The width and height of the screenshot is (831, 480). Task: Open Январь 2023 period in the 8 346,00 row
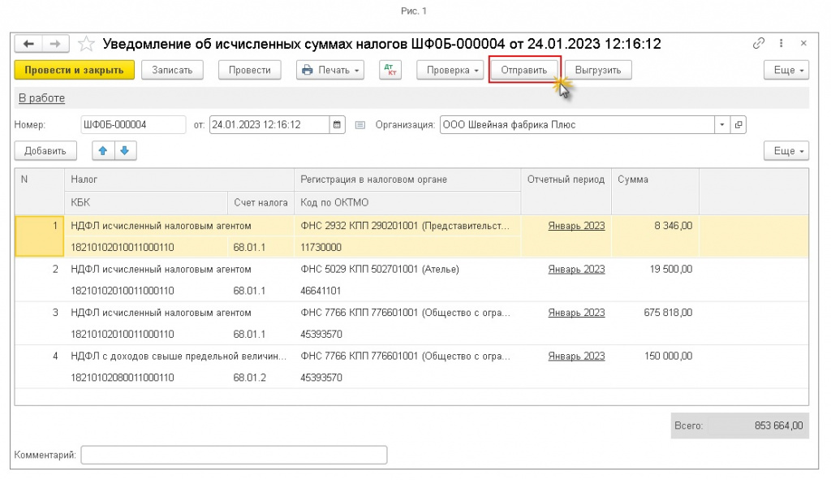coord(577,226)
